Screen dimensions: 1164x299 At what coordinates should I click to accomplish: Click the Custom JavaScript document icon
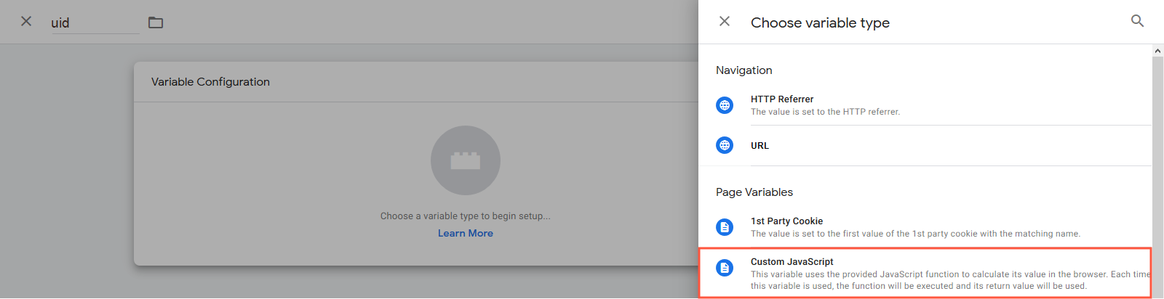(x=725, y=268)
